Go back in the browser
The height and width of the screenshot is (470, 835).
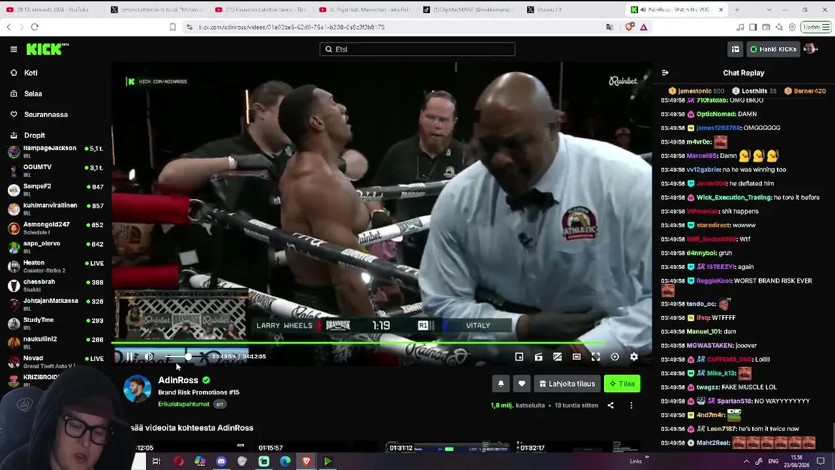(8, 27)
